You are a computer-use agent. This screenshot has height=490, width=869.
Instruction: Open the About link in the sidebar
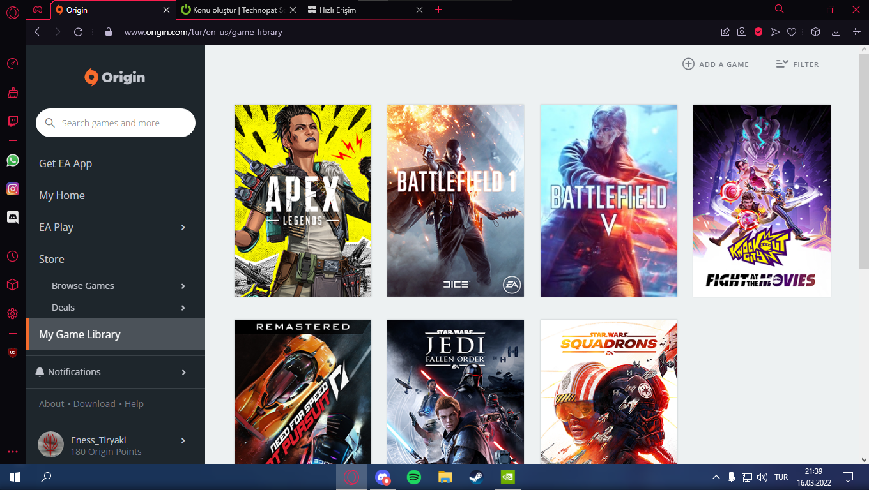click(x=52, y=404)
